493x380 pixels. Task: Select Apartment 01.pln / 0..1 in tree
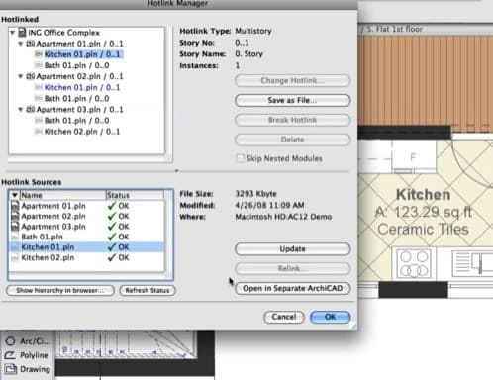click(79, 44)
